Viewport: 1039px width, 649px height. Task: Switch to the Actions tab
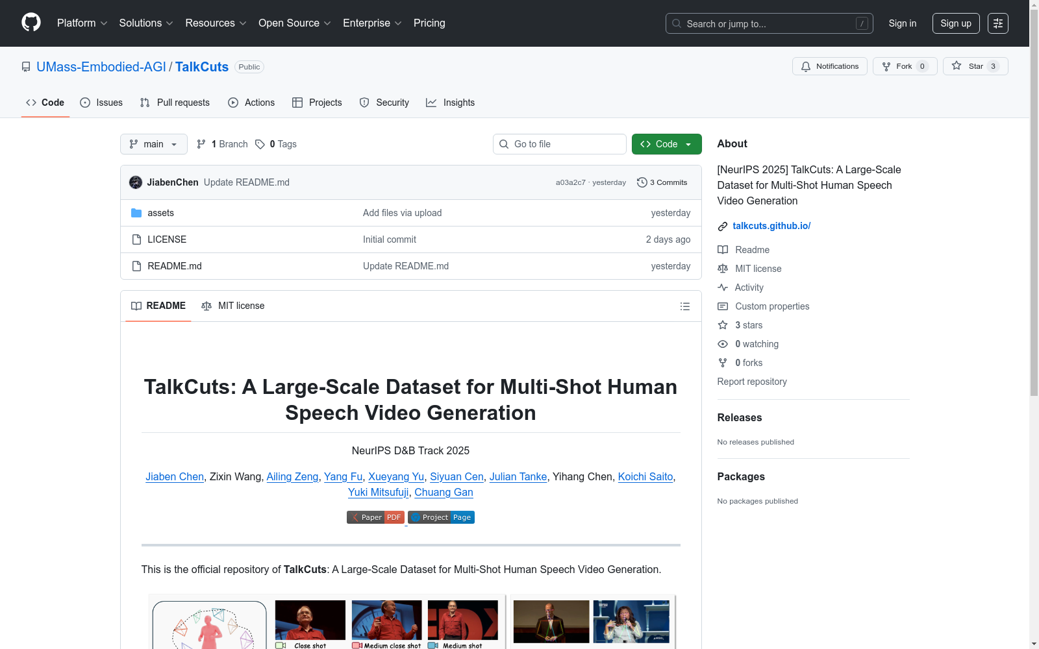coord(251,103)
